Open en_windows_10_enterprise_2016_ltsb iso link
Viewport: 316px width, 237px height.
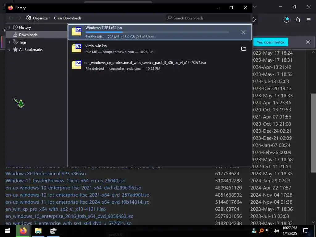[69, 216]
